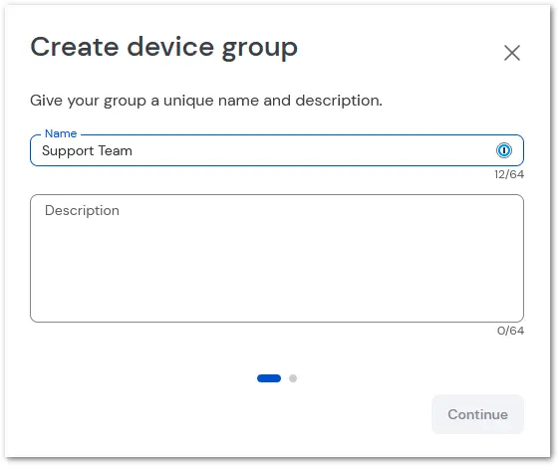Place cursor on the word Support in Name field
The height and width of the screenshot is (466, 559).
(68, 151)
